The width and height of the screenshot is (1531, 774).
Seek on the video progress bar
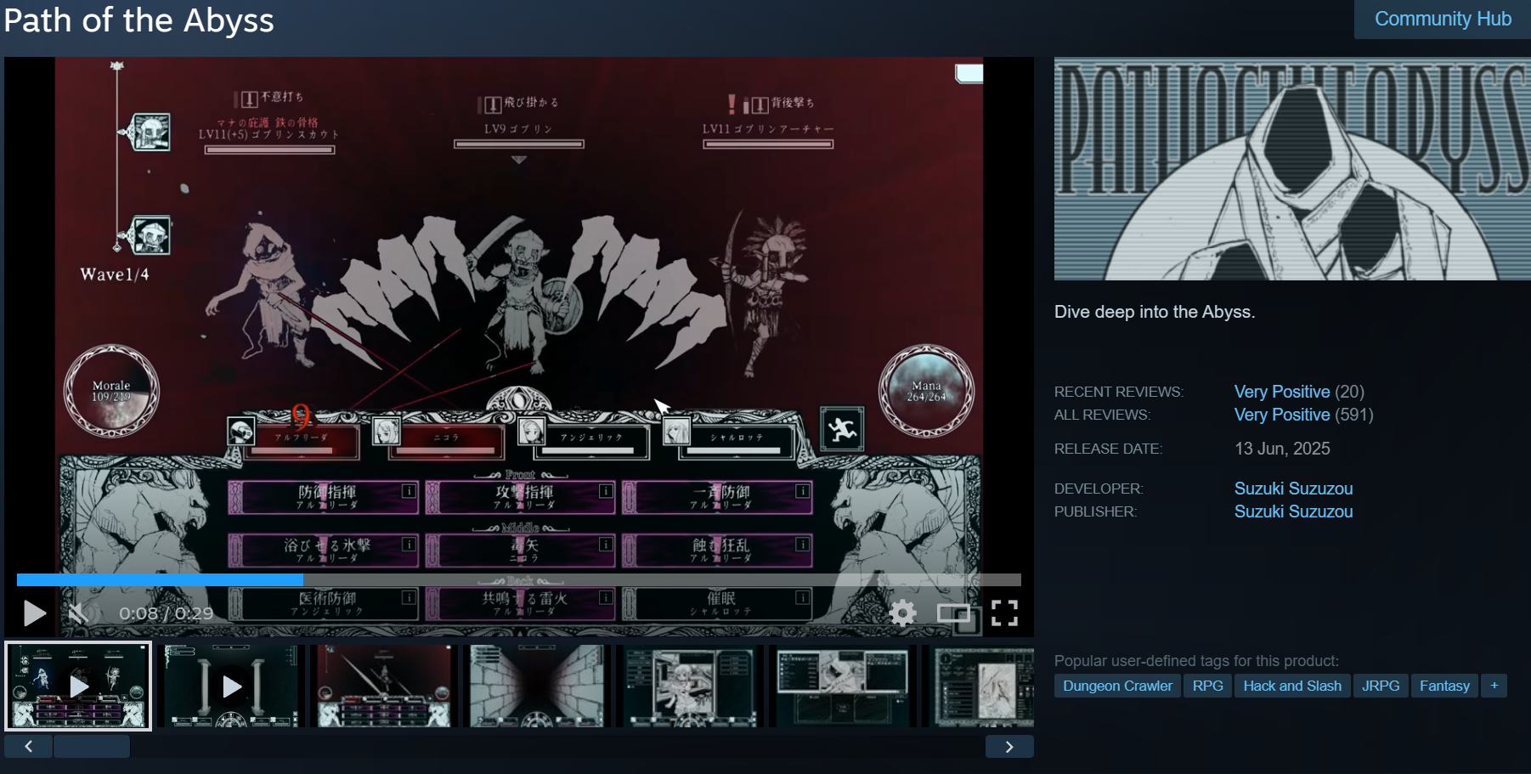519,579
